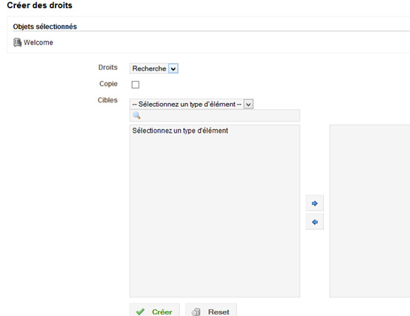Select 'Sélectionnez un type d'élément' list entry
The image size is (410, 316).
(x=180, y=131)
